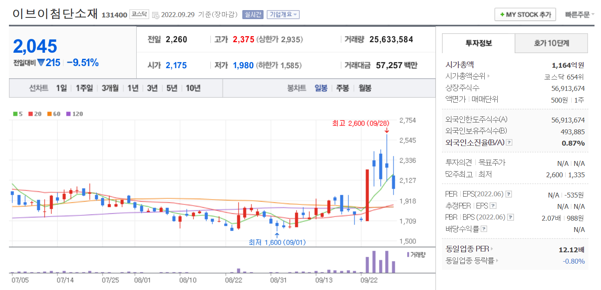This screenshot has height=290, width=601.
Task: Select the 1주일 line chart period
Action: tap(84, 88)
